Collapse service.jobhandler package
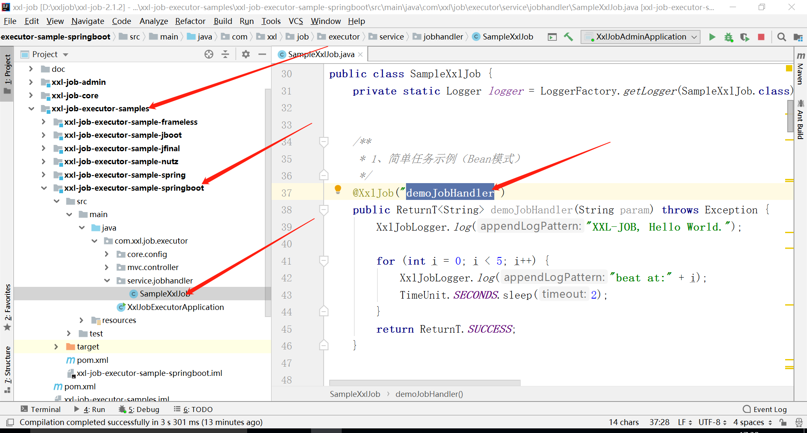Screen dimensions: 807x433 click(x=107, y=281)
